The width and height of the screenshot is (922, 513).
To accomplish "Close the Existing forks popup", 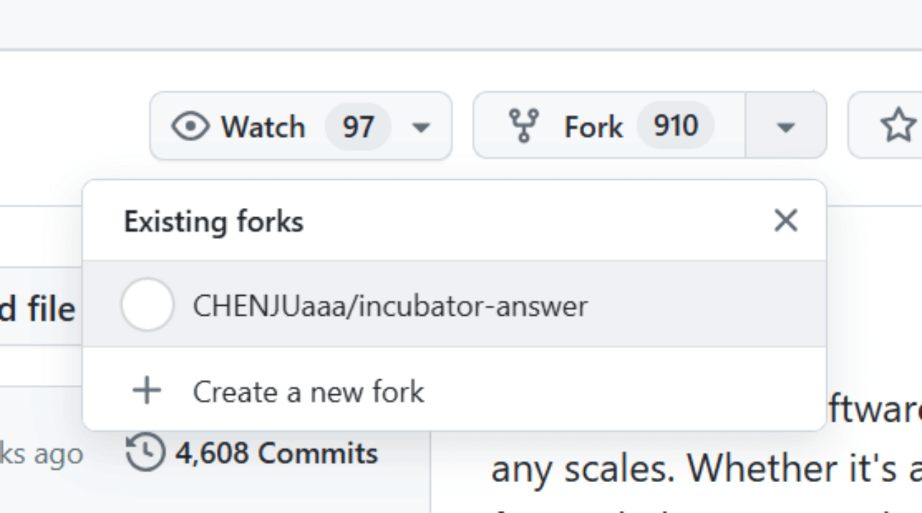I will 785,221.
